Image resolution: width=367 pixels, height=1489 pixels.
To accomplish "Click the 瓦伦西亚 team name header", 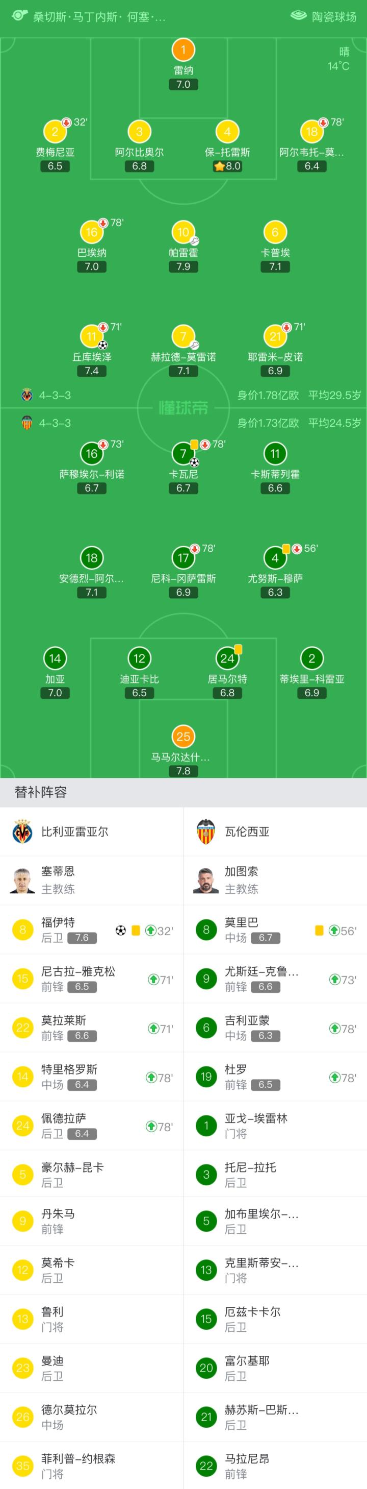I will click(x=247, y=832).
